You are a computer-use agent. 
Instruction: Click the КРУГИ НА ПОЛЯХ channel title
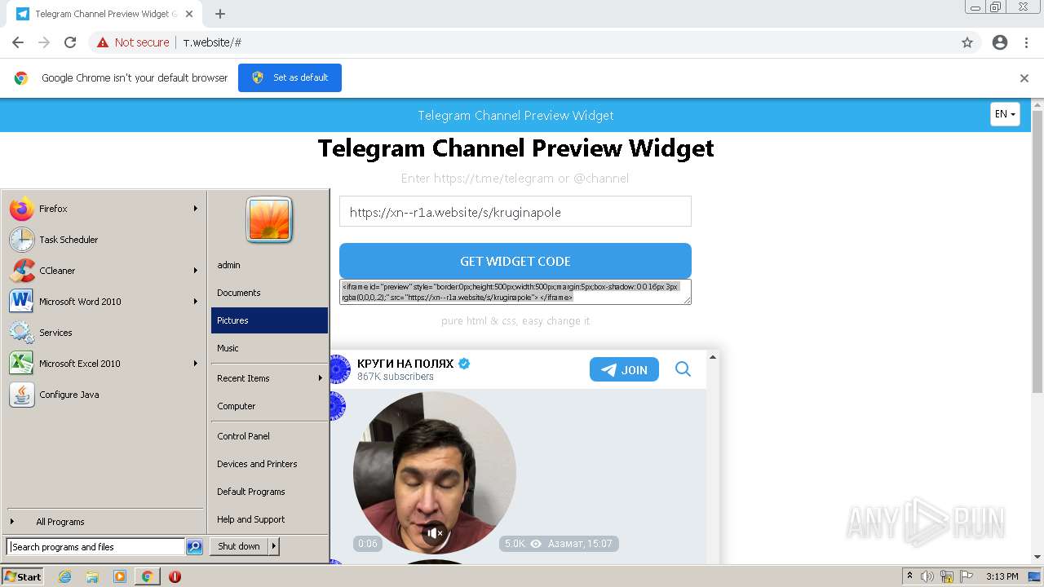pos(405,364)
